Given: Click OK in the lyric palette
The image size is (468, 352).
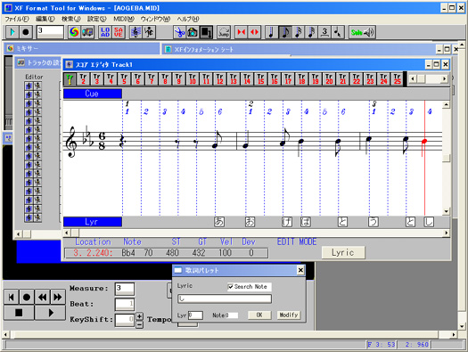Looking at the screenshot, I should click(x=259, y=315).
